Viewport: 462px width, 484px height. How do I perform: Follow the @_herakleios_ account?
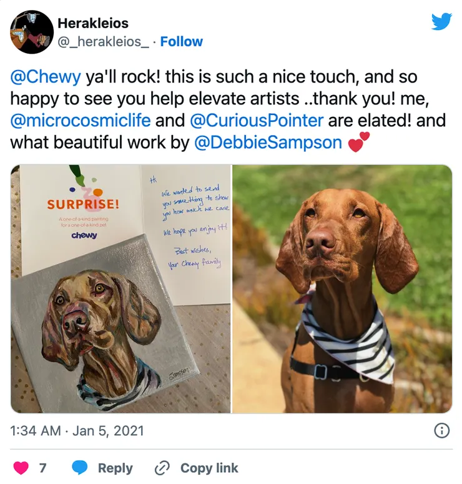coord(182,41)
